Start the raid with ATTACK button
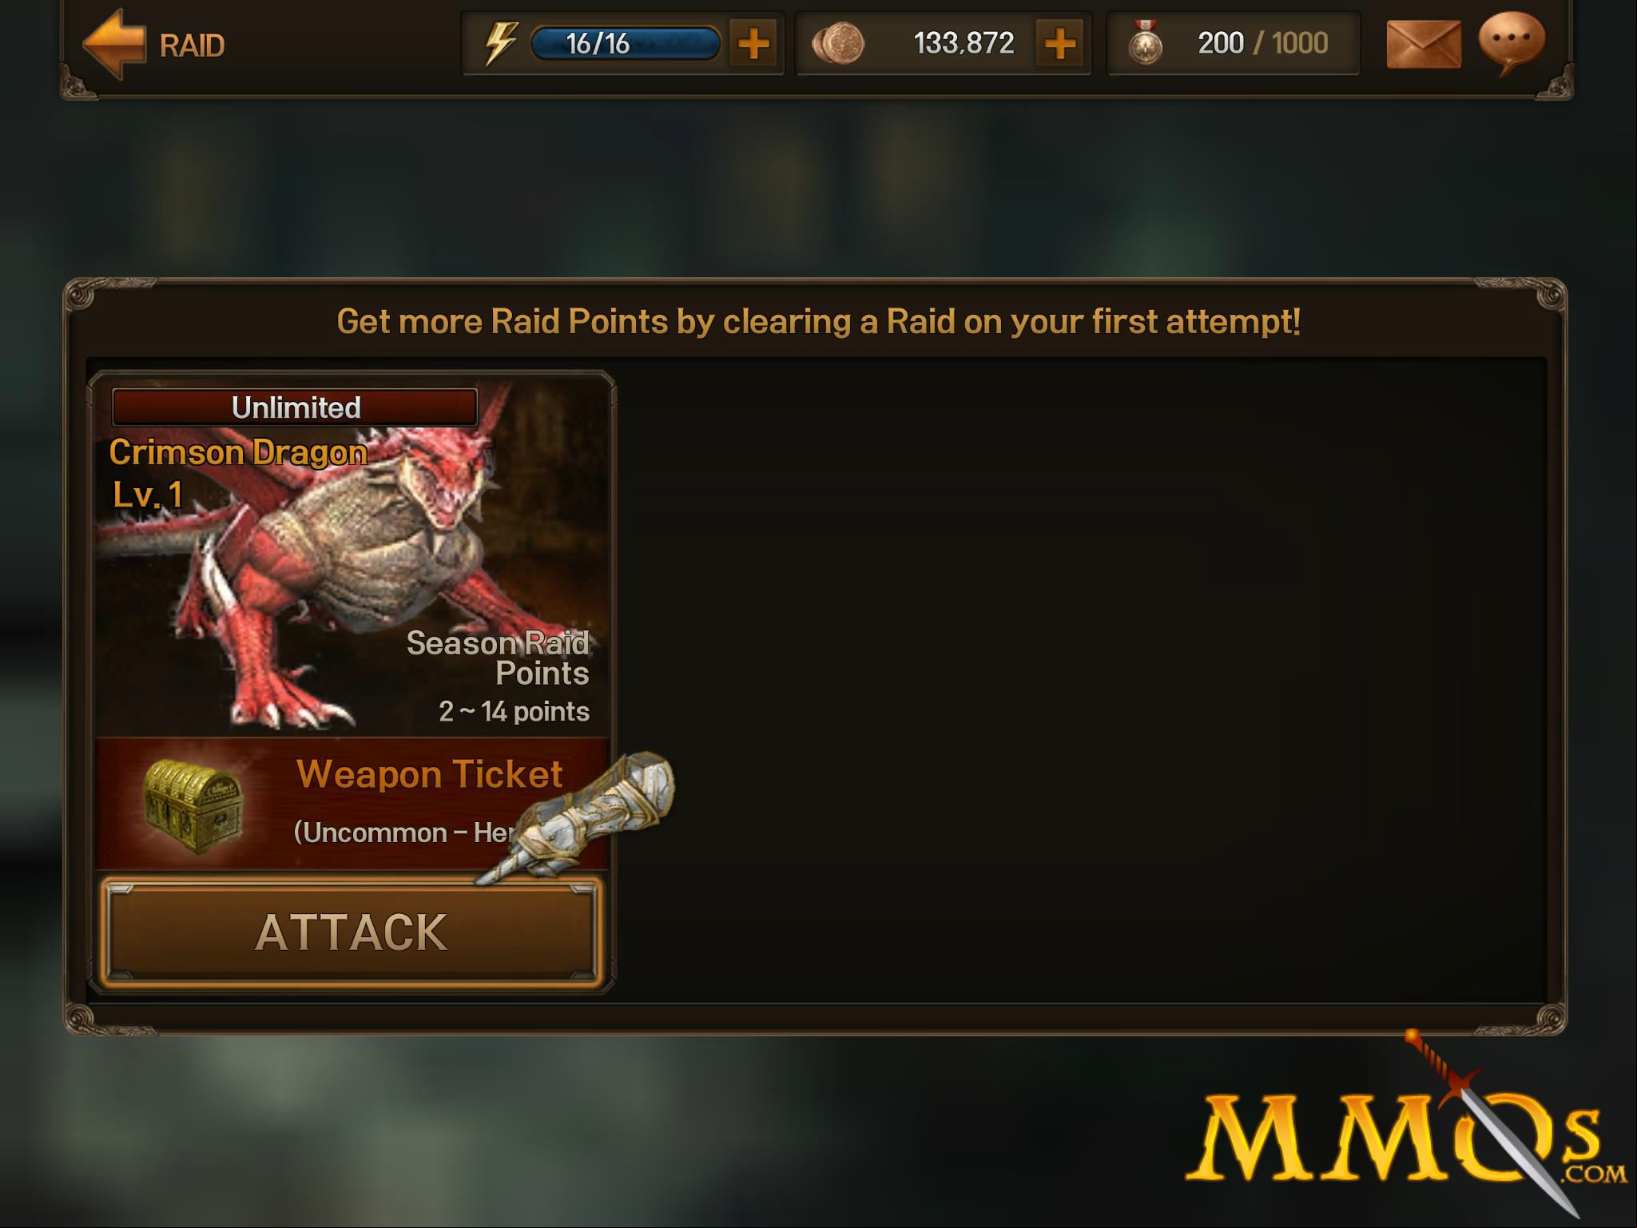The height and width of the screenshot is (1228, 1637). coord(351,932)
